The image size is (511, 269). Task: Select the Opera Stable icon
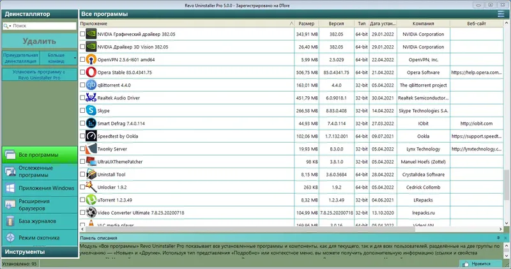(x=91, y=72)
